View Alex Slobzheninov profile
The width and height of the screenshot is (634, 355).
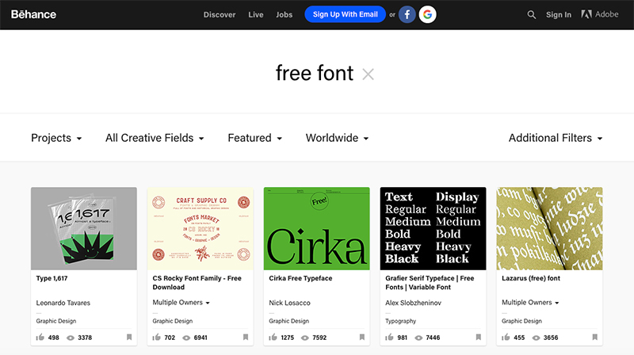tap(413, 303)
